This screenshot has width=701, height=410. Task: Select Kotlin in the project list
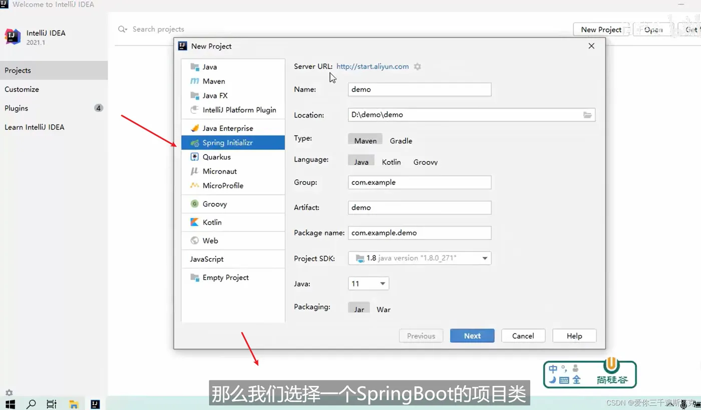(233, 222)
